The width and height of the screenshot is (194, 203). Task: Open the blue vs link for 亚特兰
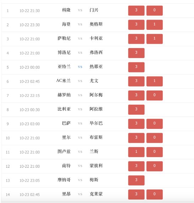[80, 67]
